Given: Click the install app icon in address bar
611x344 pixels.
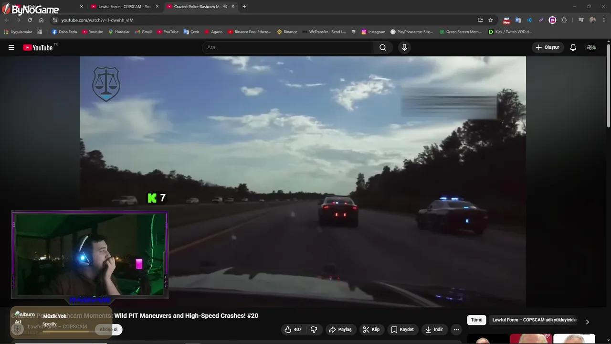Looking at the screenshot, I should pos(480,20).
